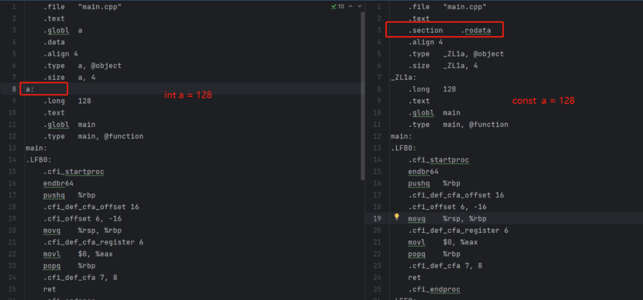This screenshot has height=300, width=643.
Task: Click '.globl main' in the left pane
Action: (69, 124)
